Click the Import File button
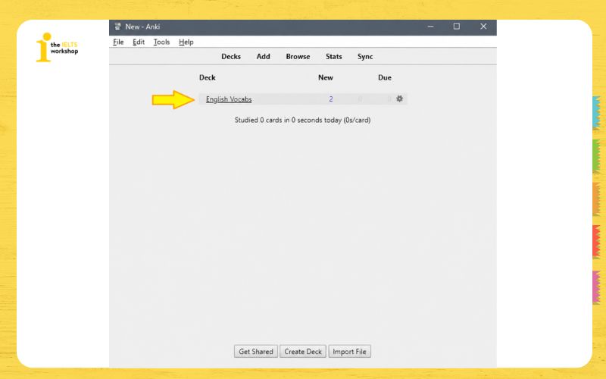 tap(349, 352)
